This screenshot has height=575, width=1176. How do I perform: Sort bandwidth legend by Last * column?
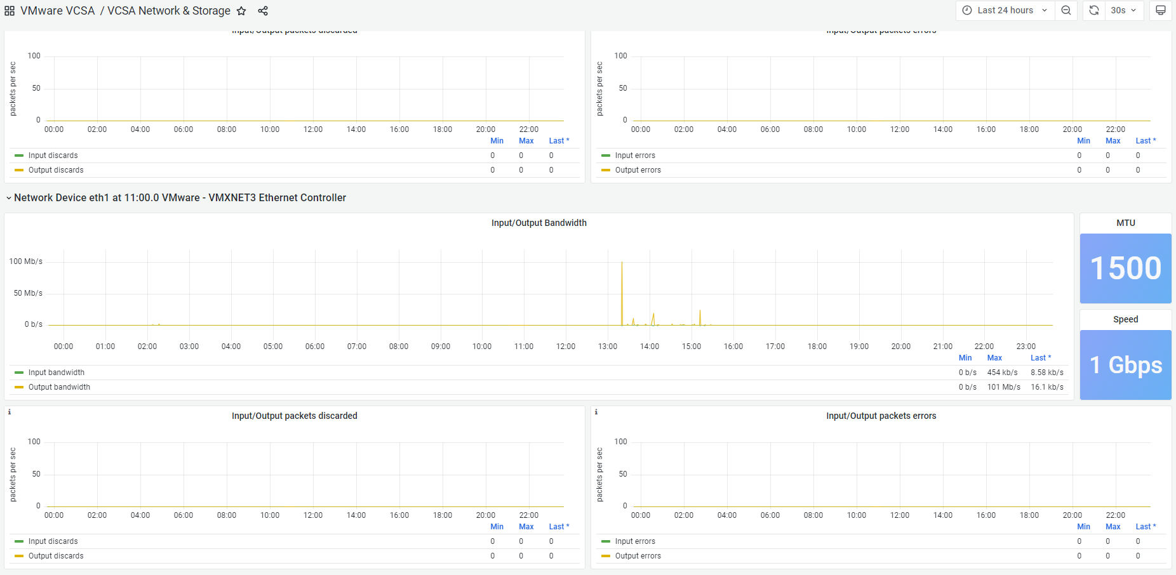[x=1041, y=358]
